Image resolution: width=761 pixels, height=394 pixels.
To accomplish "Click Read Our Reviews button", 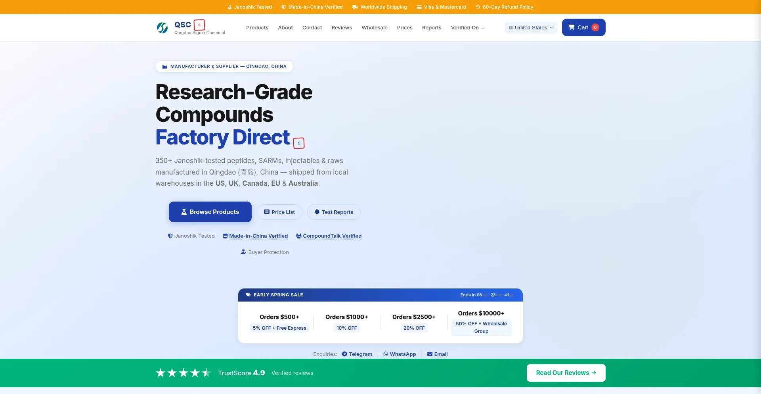I will [x=566, y=373].
